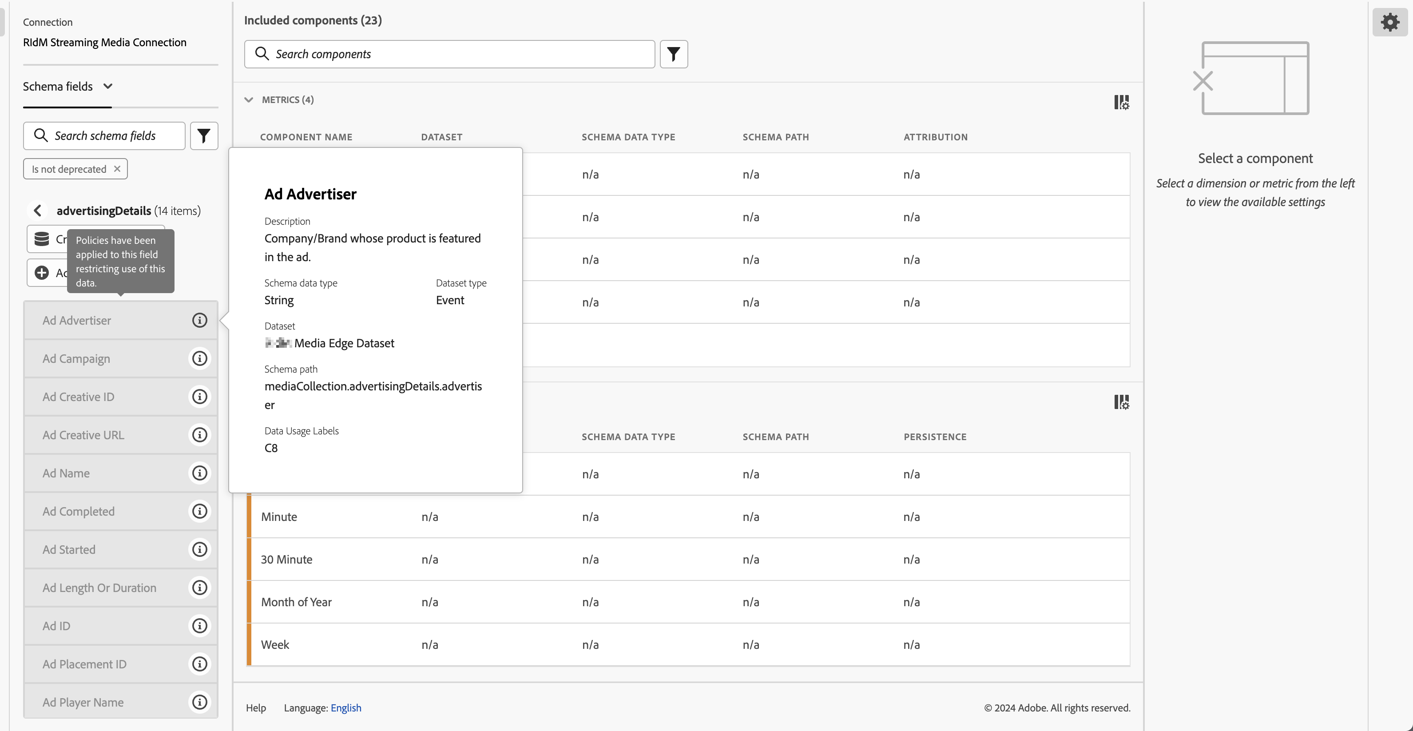Remove the 'Is not deprecated' filter

117,169
